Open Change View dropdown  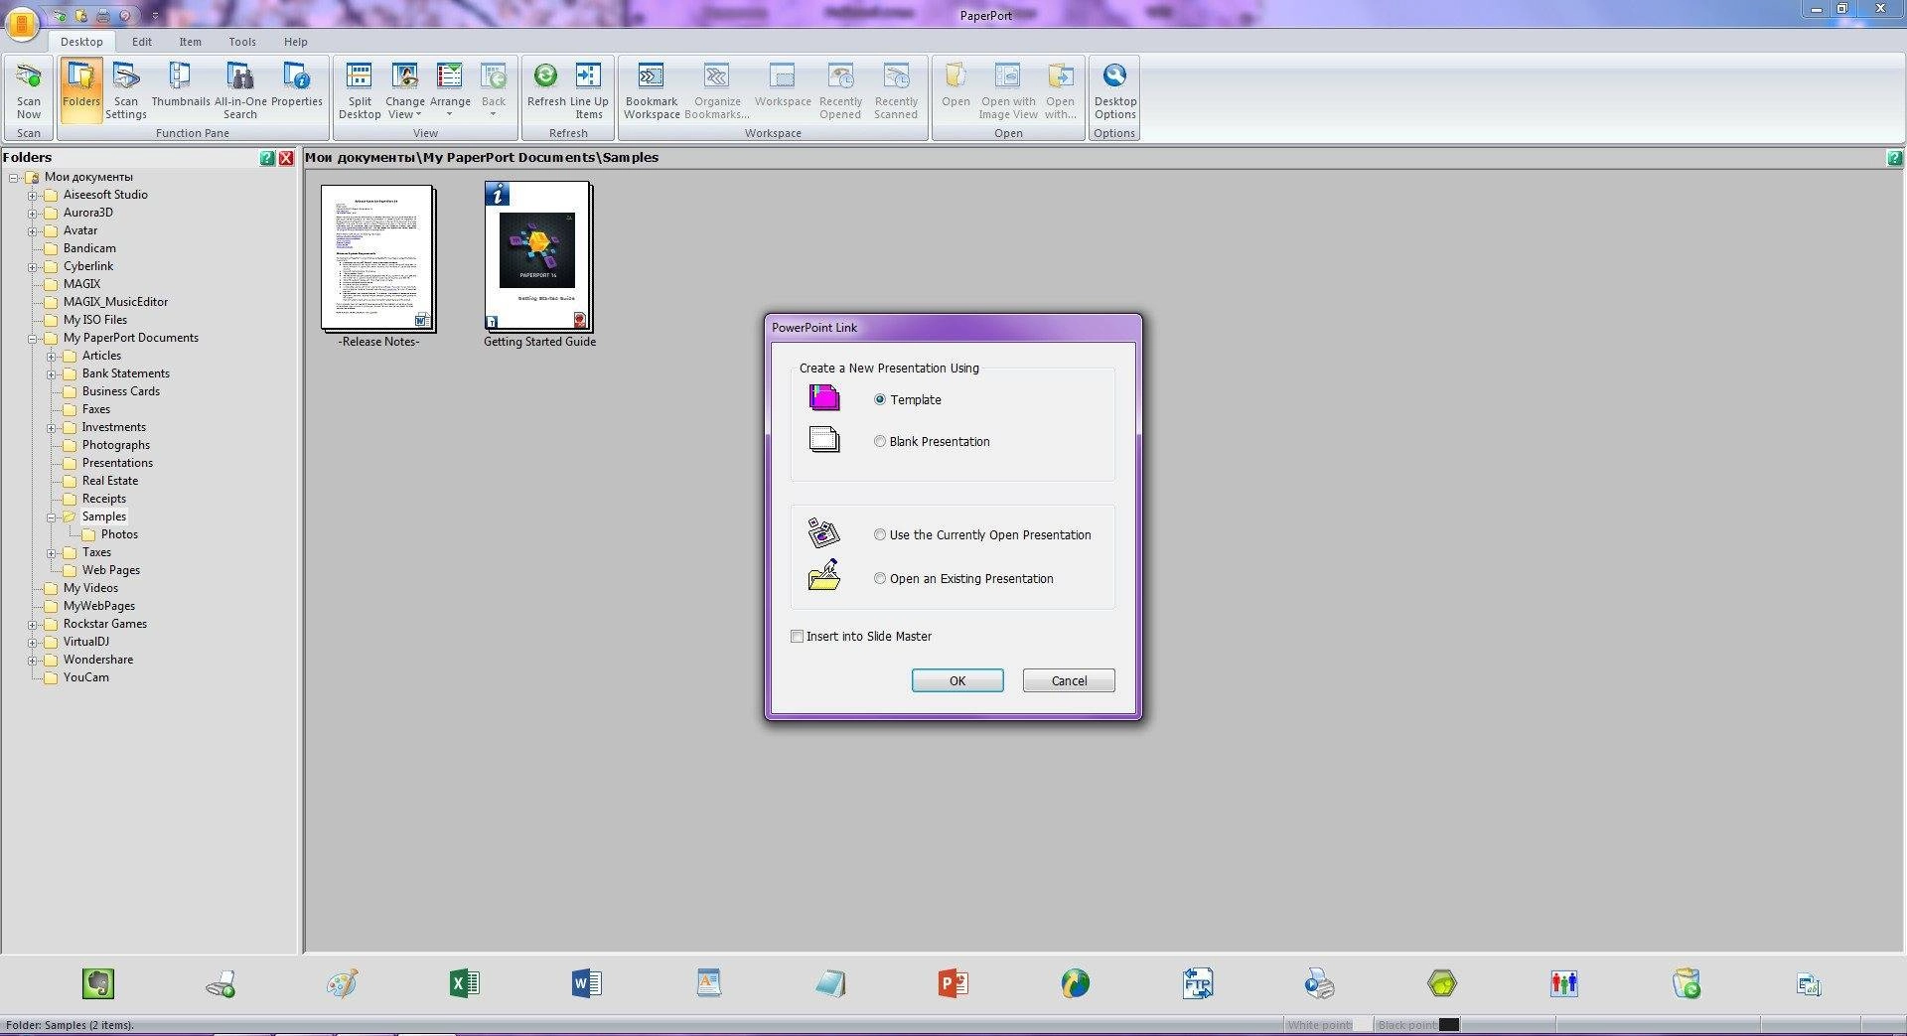pyautogui.click(x=405, y=89)
